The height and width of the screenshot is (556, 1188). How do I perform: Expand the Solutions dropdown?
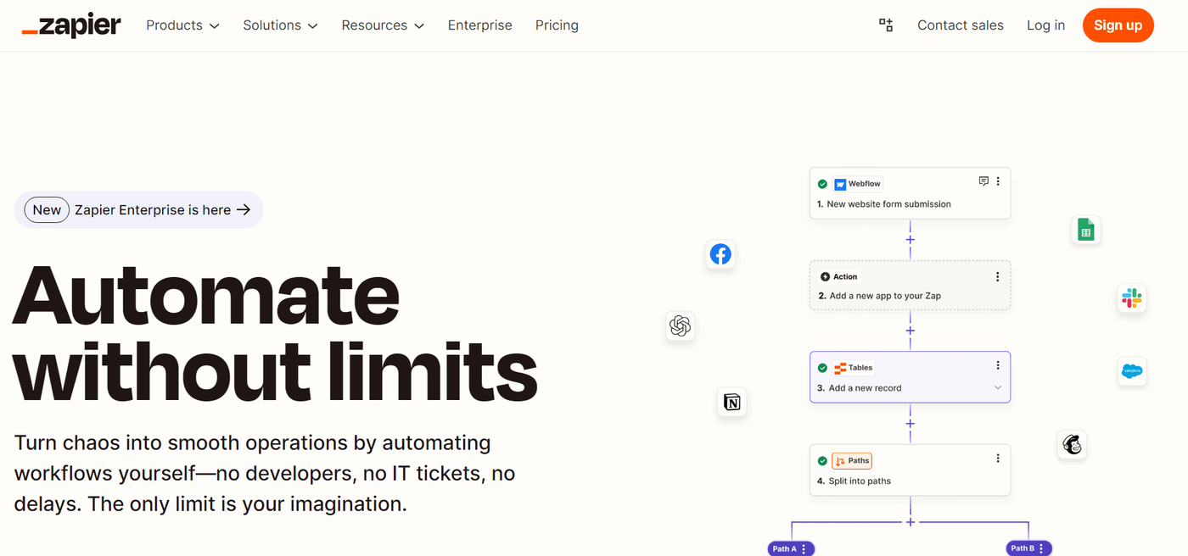(280, 25)
